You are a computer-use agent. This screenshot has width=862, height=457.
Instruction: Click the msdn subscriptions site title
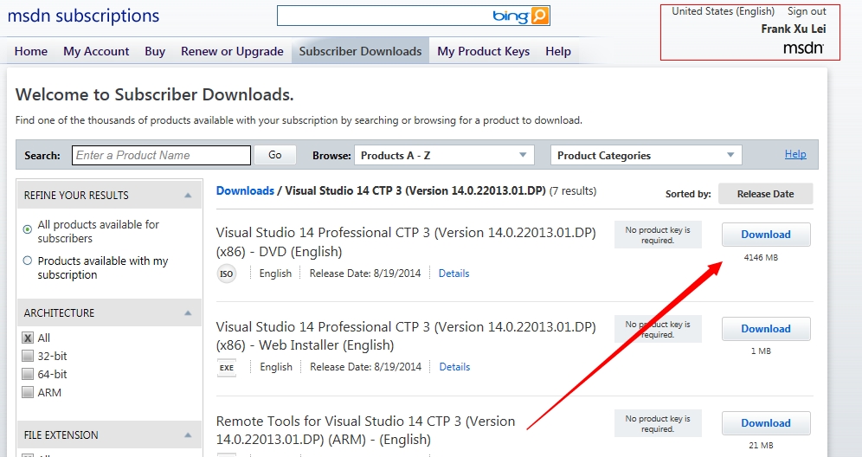coord(84,16)
